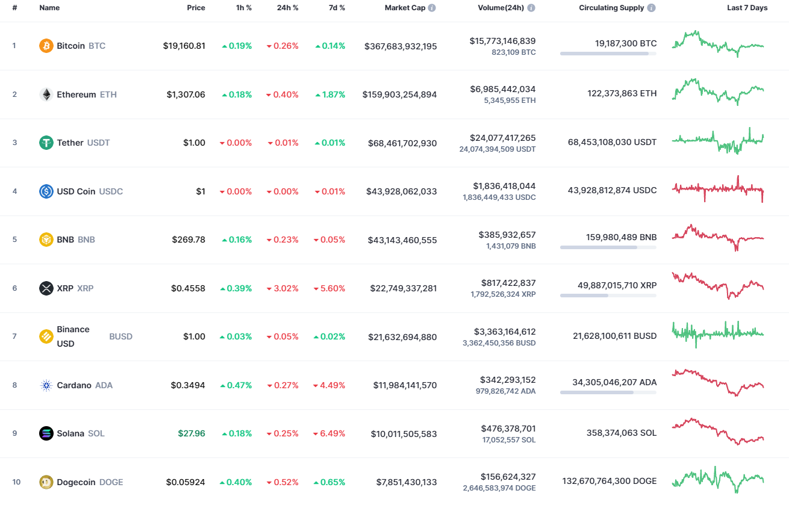Select the XRP logo icon
Viewport: 789px width, 505px height.
[45, 288]
